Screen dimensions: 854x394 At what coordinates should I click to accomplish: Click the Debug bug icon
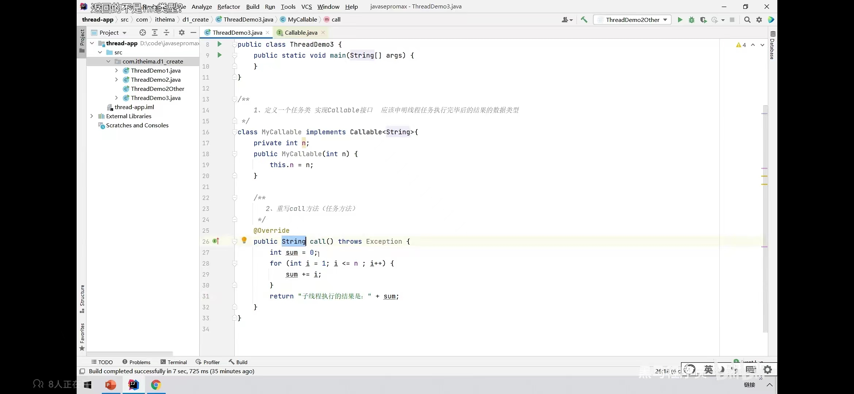click(x=691, y=20)
